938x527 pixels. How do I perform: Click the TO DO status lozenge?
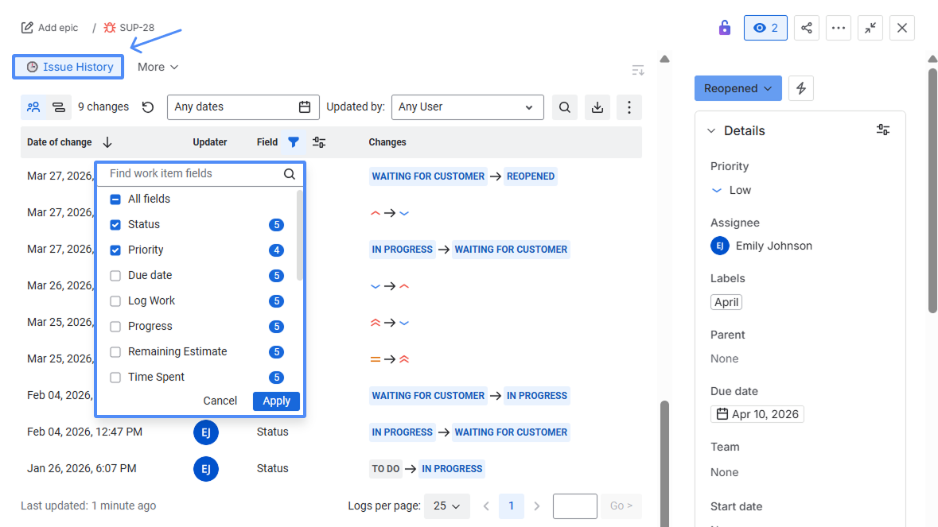[x=386, y=469]
